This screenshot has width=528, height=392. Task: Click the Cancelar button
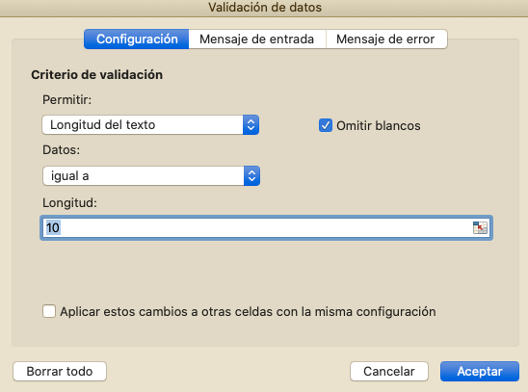389,372
